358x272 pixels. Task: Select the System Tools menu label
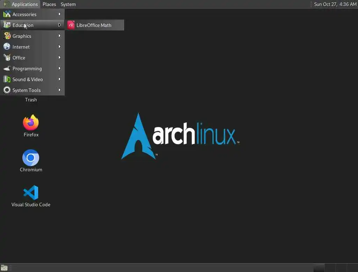click(x=27, y=90)
